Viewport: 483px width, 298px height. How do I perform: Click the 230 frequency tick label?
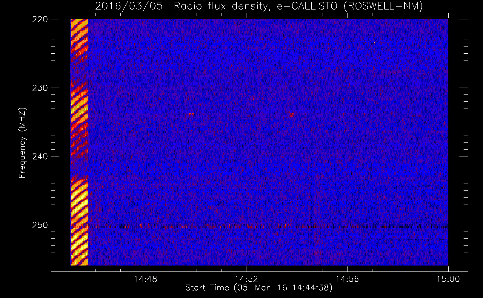40,88
